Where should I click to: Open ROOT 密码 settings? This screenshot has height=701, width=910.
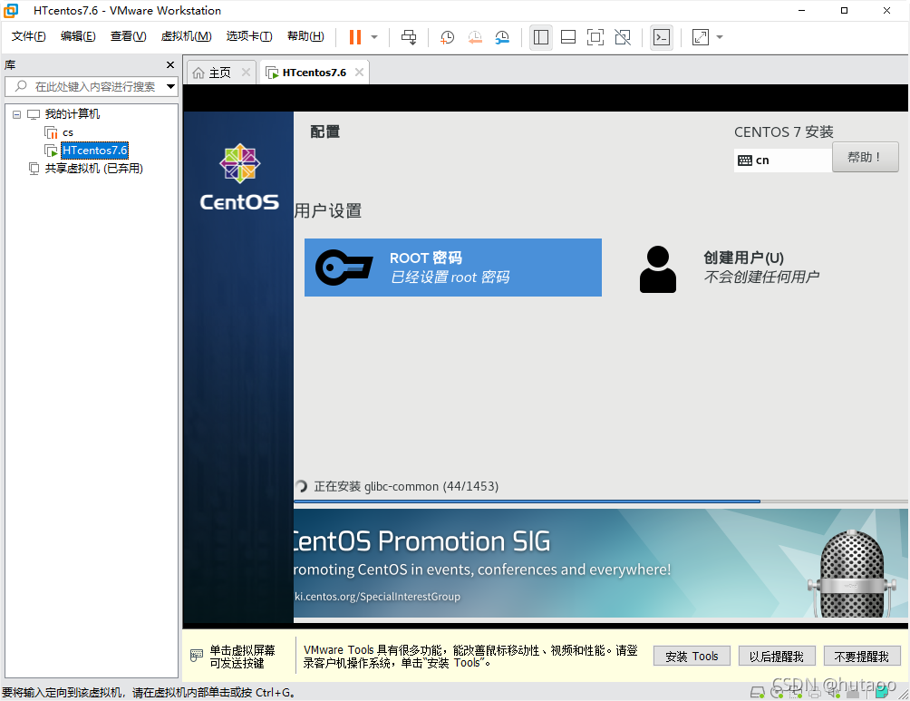452,268
